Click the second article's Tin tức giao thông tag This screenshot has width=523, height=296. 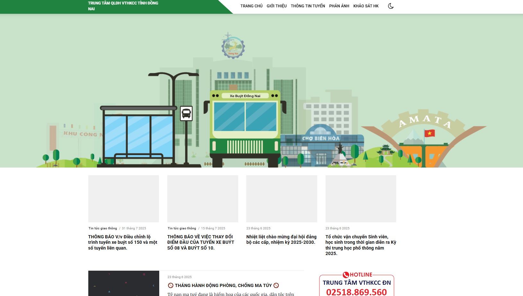tap(182, 228)
